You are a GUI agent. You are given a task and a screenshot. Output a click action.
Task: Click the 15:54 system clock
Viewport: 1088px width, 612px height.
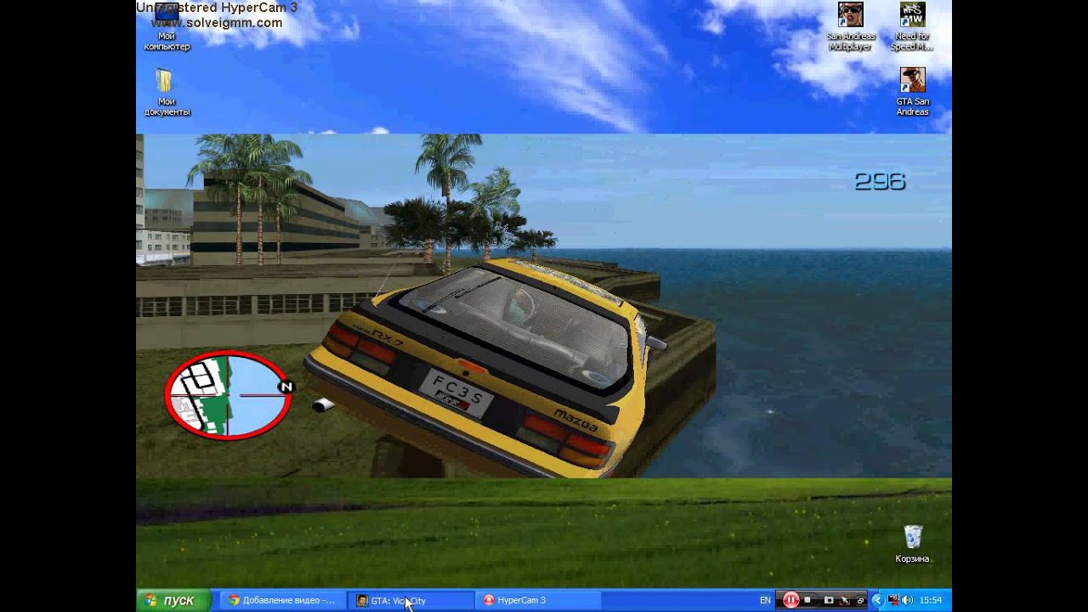[931, 600]
